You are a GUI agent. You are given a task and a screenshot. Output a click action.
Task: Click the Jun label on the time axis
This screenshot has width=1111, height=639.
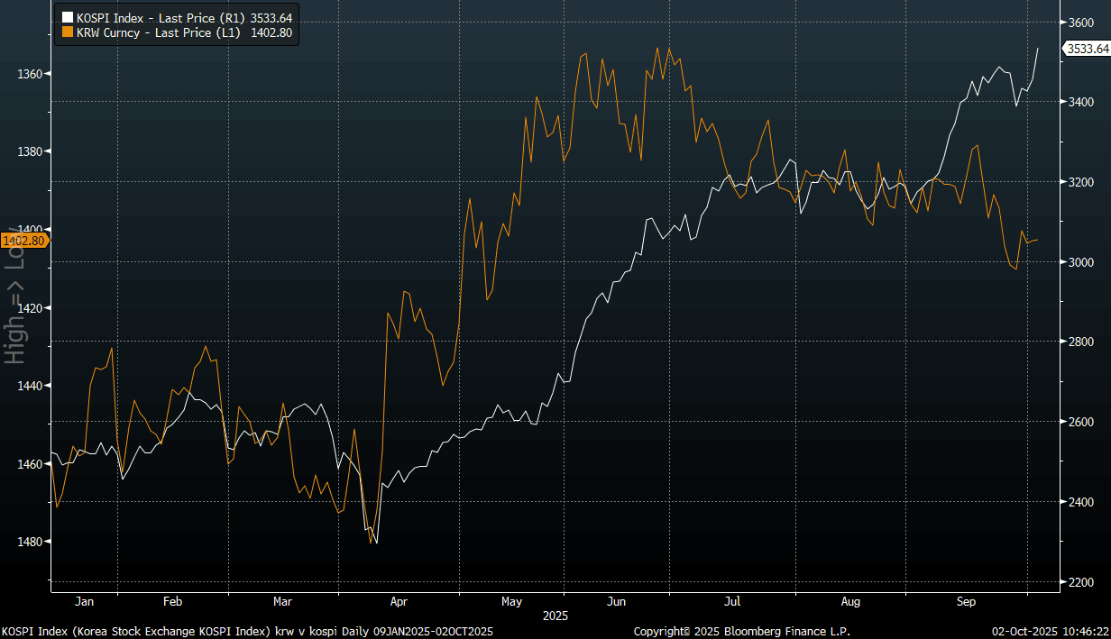tap(617, 600)
